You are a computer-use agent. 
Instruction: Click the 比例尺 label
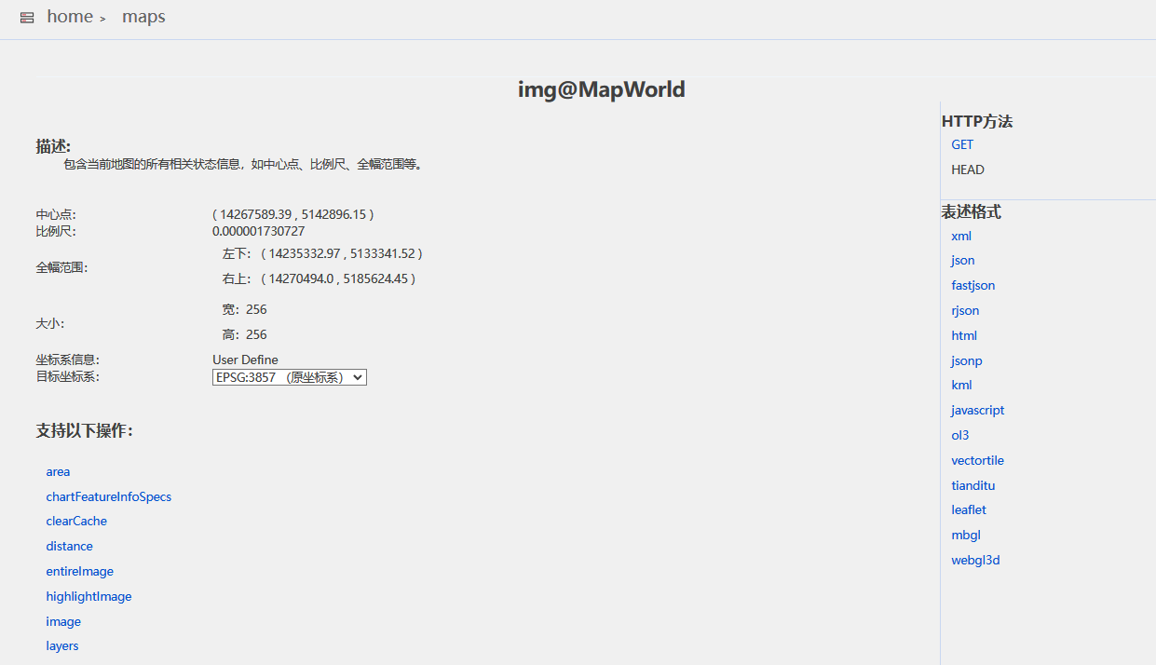(56, 231)
